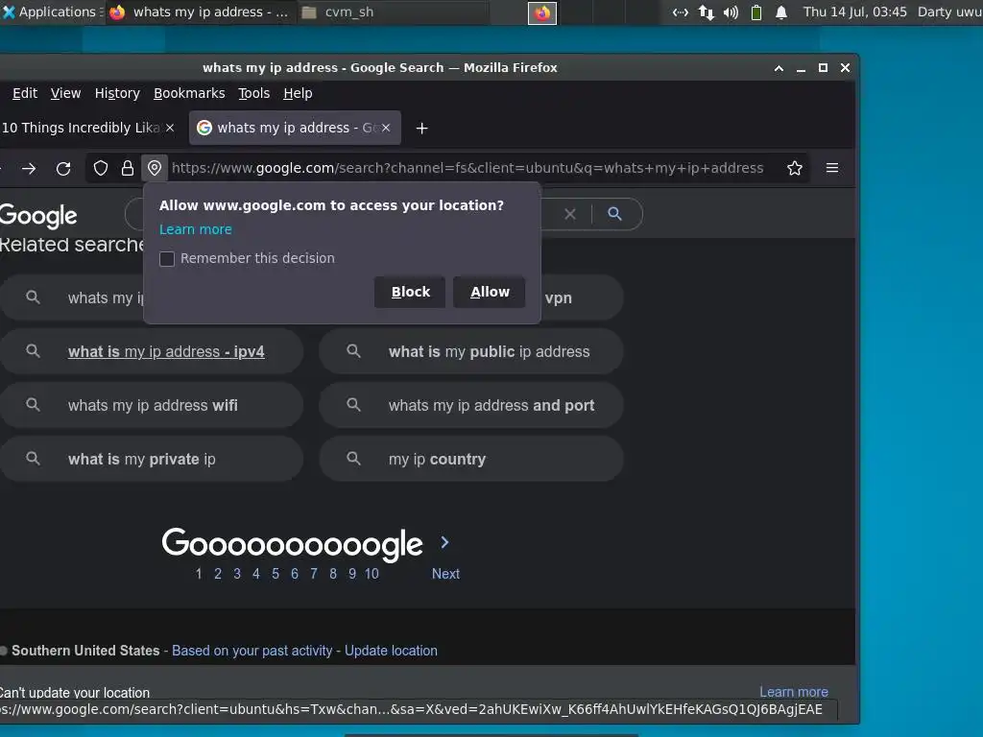Click the battery indicator in the panel
The height and width of the screenshot is (737, 983).
(x=756, y=12)
